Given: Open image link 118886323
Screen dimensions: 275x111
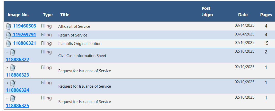Looking at the screenshot, I should 18,75.
